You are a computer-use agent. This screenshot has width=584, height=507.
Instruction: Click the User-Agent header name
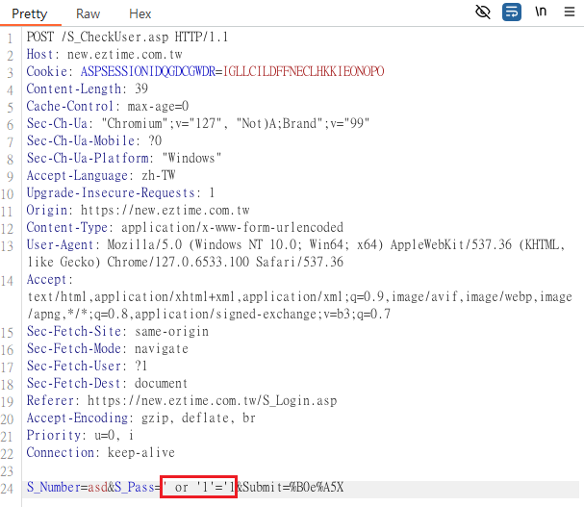(x=60, y=244)
